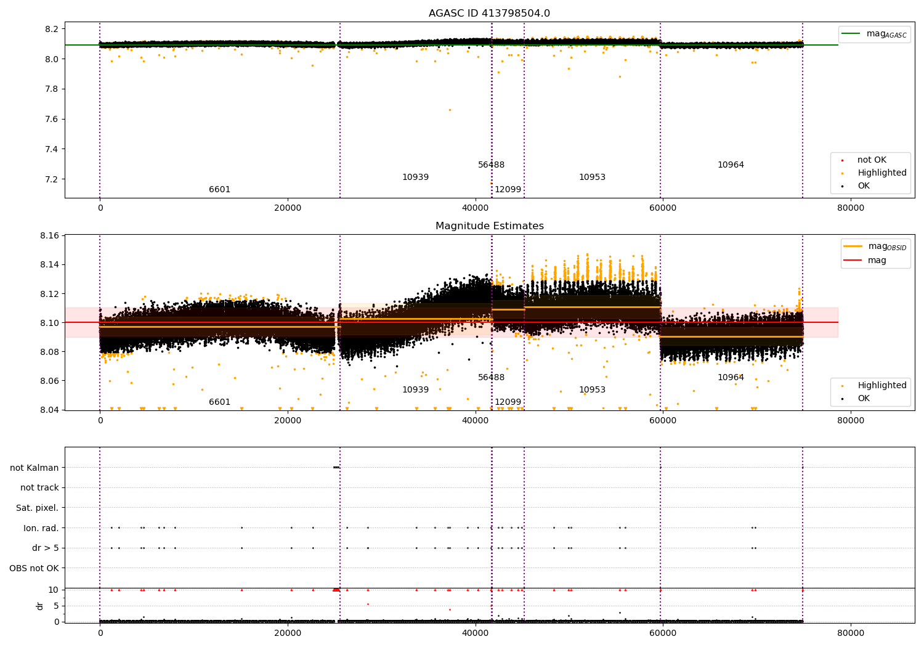Click the 'Ion. rad.' axis label
This screenshot has height=647, width=924.
(41, 528)
